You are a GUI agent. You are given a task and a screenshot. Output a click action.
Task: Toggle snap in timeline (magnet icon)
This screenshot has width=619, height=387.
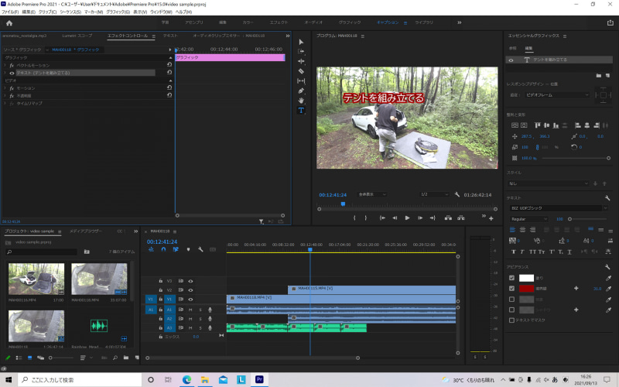click(163, 249)
